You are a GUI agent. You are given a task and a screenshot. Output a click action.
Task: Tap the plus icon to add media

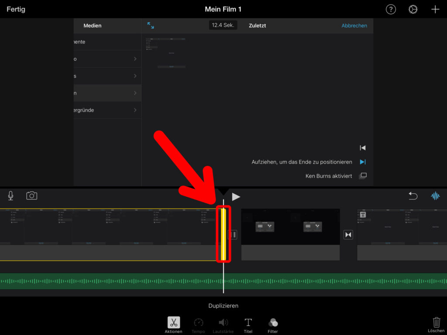(435, 9)
